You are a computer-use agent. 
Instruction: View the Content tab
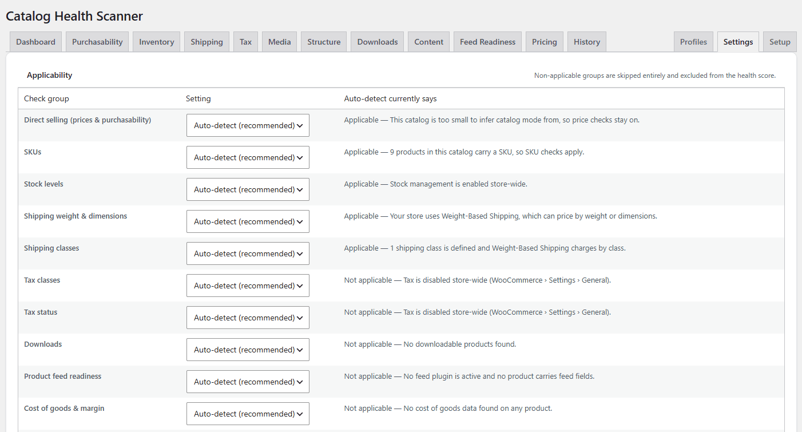coord(428,42)
